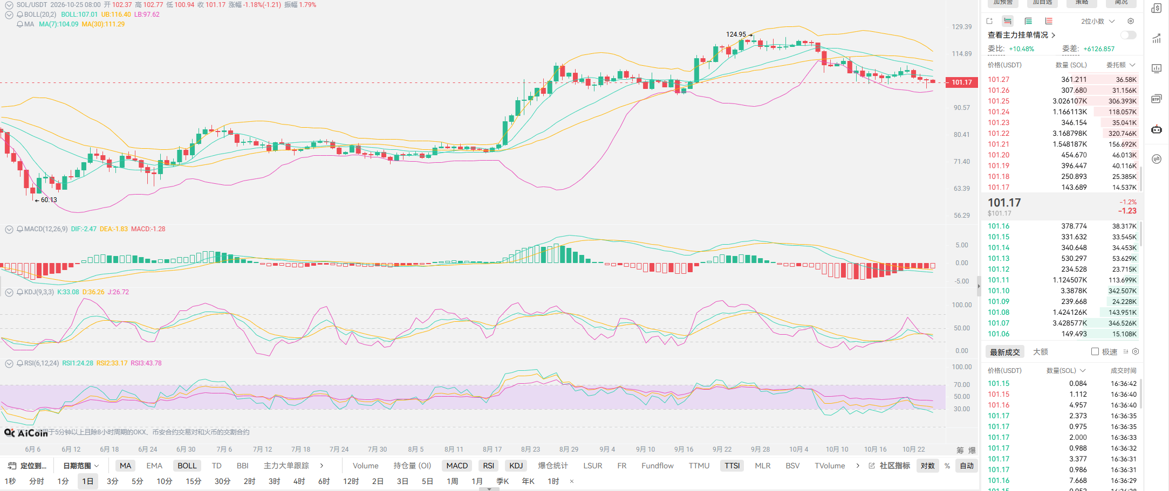Open the latest trades settings hexagon icon

pos(1136,351)
